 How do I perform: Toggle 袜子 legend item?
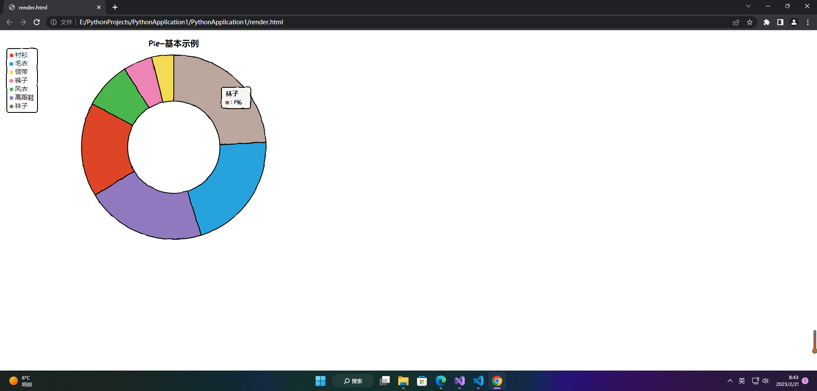pyautogui.click(x=19, y=106)
